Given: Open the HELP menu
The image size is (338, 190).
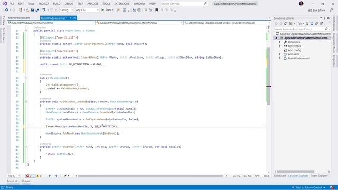Looking at the screenshot, I should (x=153, y=4).
